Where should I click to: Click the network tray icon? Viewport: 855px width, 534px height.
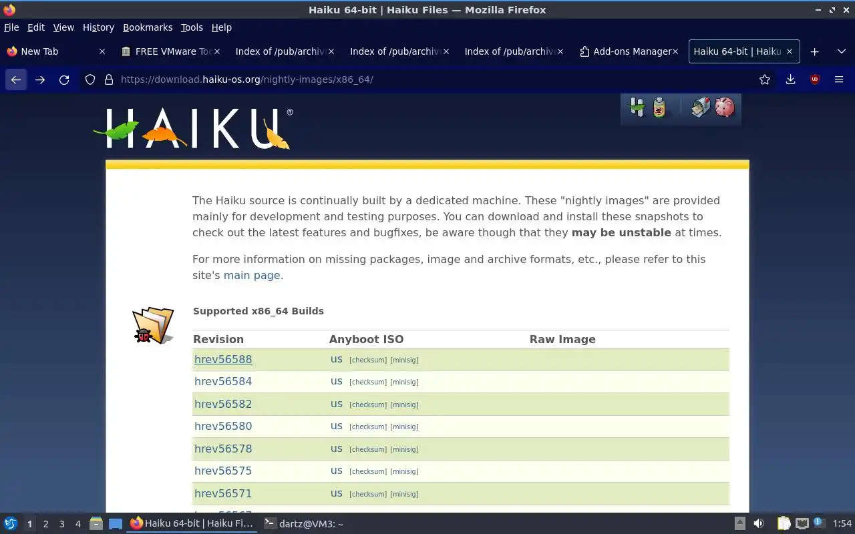(x=802, y=524)
